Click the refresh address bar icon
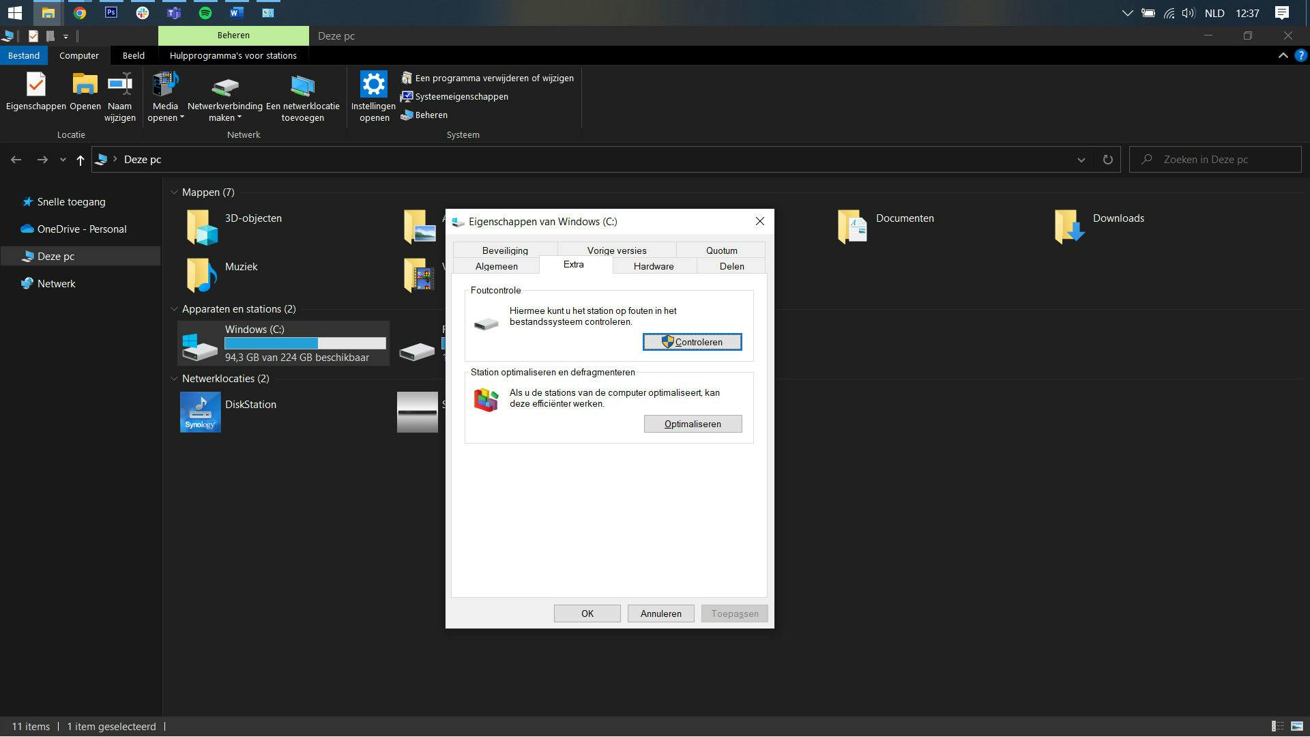Image resolution: width=1310 pixels, height=737 pixels. pos(1107,160)
